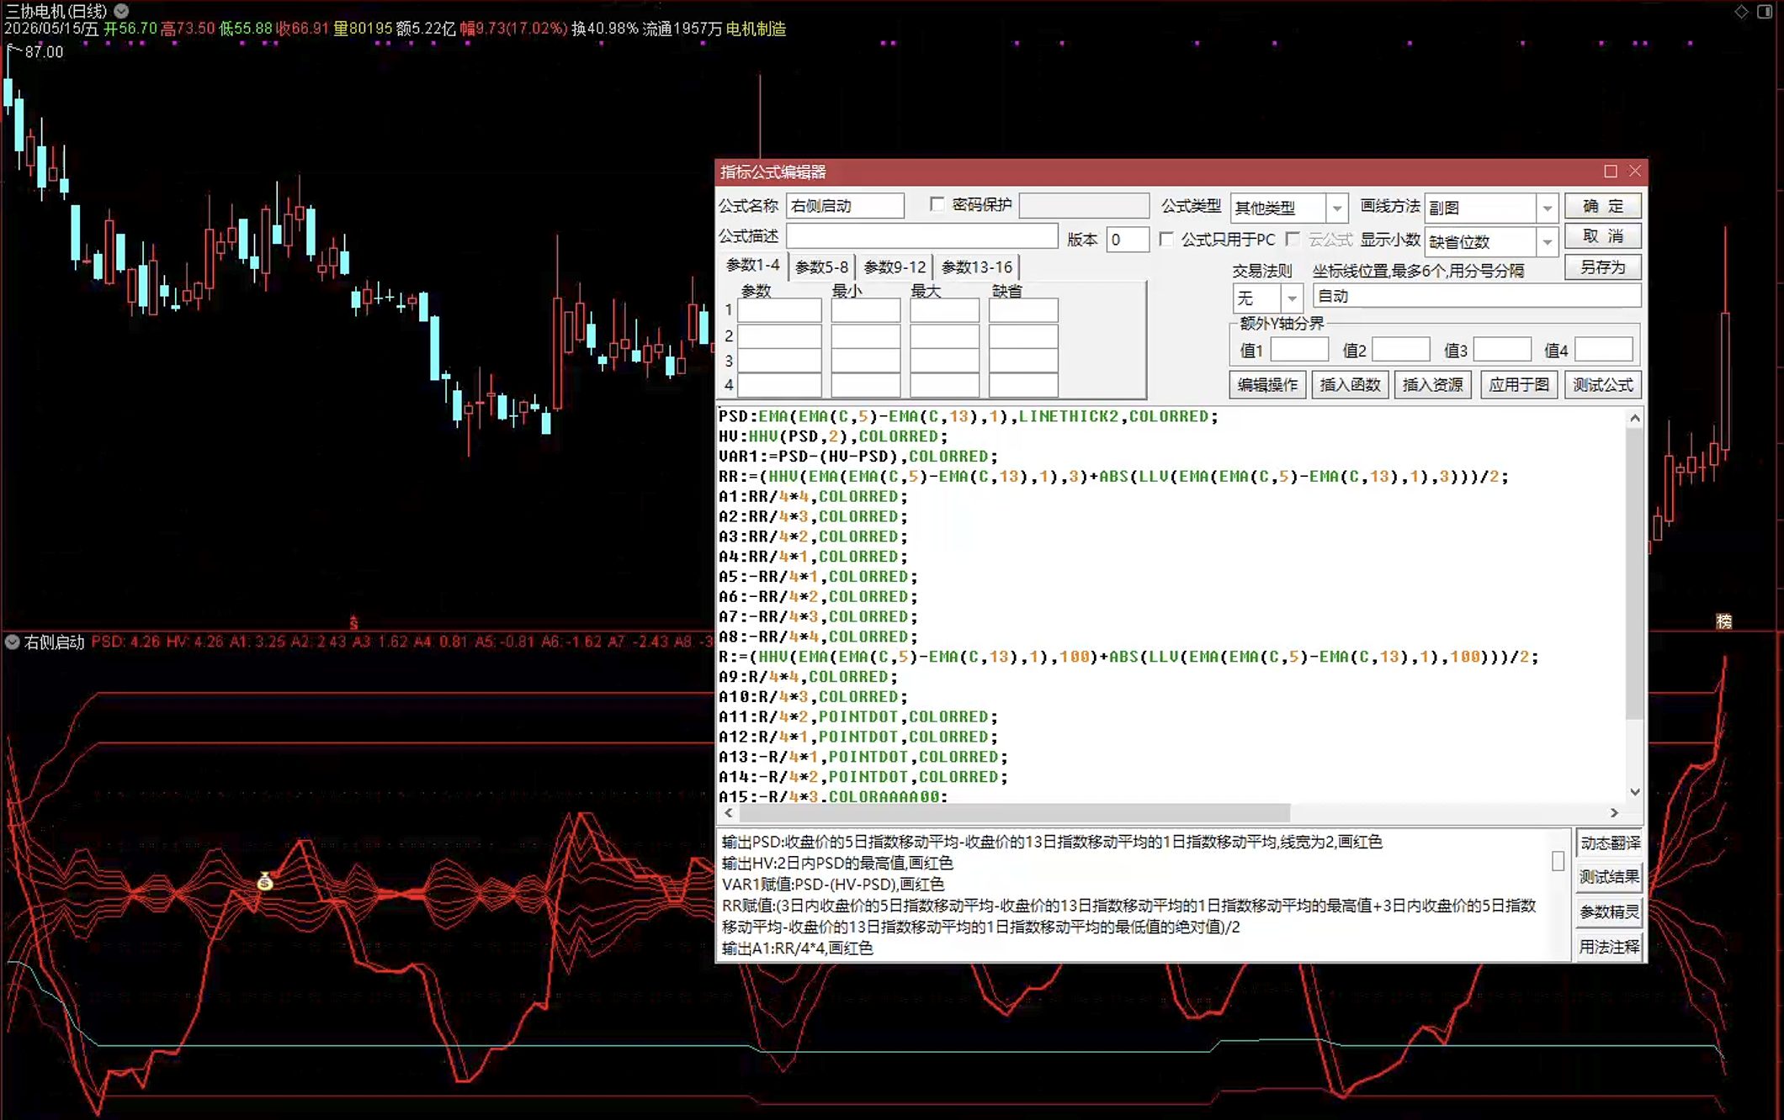Click 应用于图 button
Viewport: 1784px width, 1120px height.
point(1518,385)
